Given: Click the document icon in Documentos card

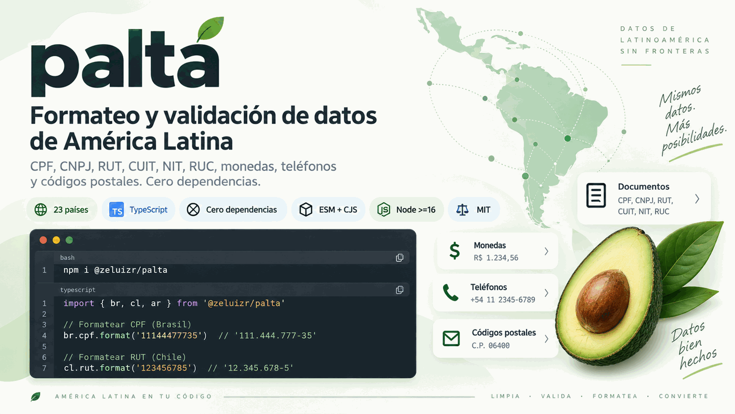Looking at the screenshot, I should pos(596,195).
